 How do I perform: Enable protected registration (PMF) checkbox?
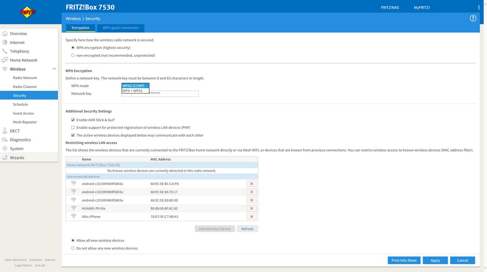point(73,128)
